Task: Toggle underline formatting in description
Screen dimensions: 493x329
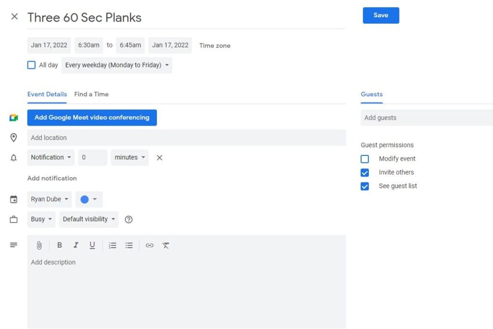Action: pos(92,245)
